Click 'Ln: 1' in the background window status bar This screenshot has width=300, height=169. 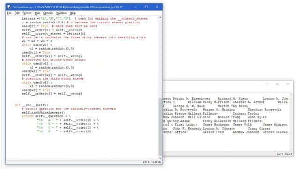coord(280,154)
